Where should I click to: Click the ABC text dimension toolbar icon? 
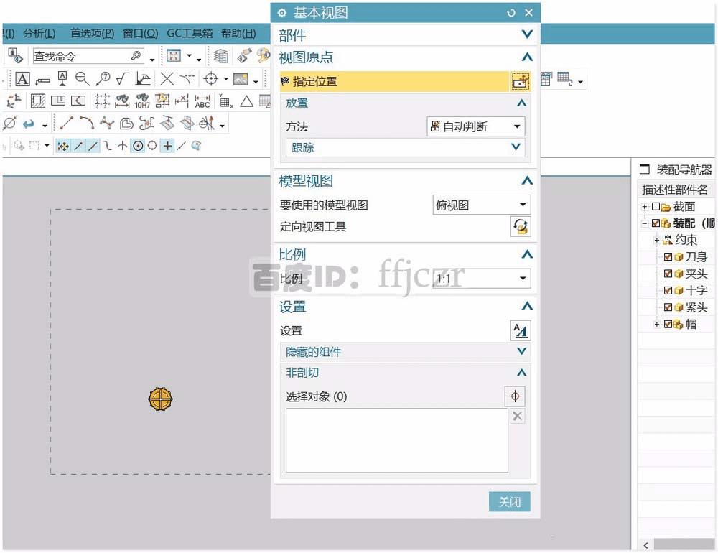point(202,103)
